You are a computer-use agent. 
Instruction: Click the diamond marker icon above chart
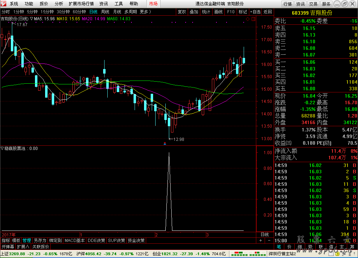click(248, 19)
